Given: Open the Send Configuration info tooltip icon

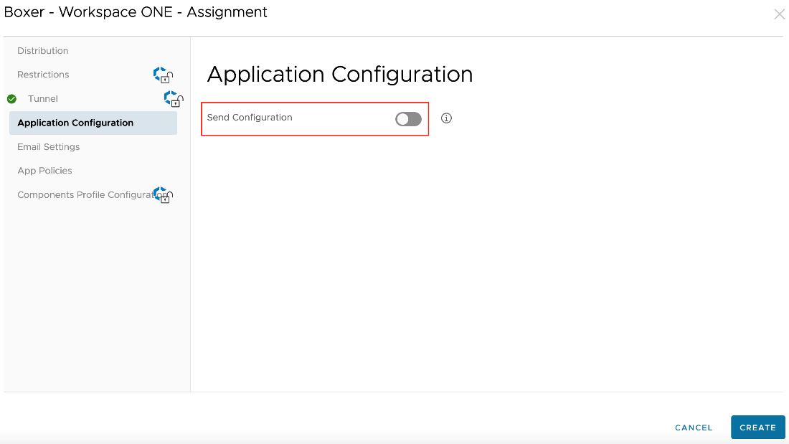Looking at the screenshot, I should click(x=446, y=118).
